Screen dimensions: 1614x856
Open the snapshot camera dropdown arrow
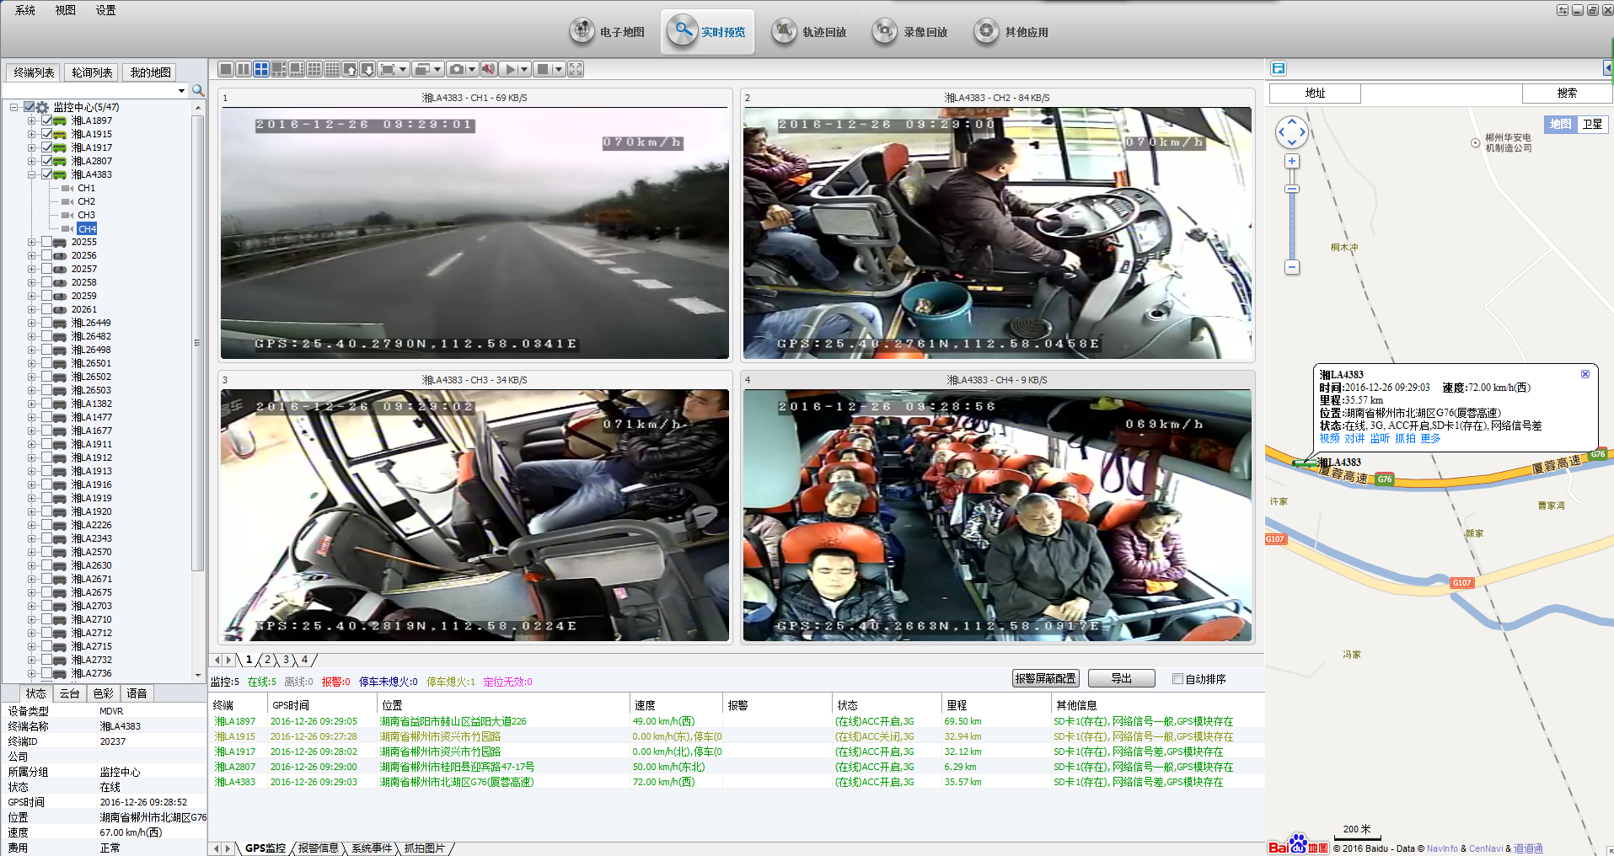coord(472,69)
